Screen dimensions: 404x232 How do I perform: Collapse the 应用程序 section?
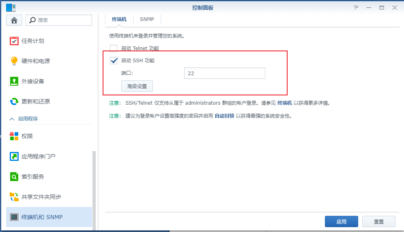tap(12, 119)
